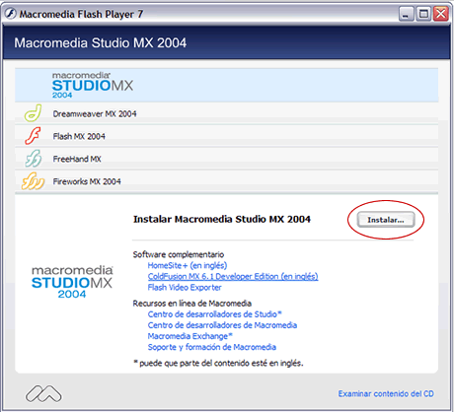Open the Flash Video Exporter link
The width and height of the screenshot is (454, 412).
click(185, 288)
